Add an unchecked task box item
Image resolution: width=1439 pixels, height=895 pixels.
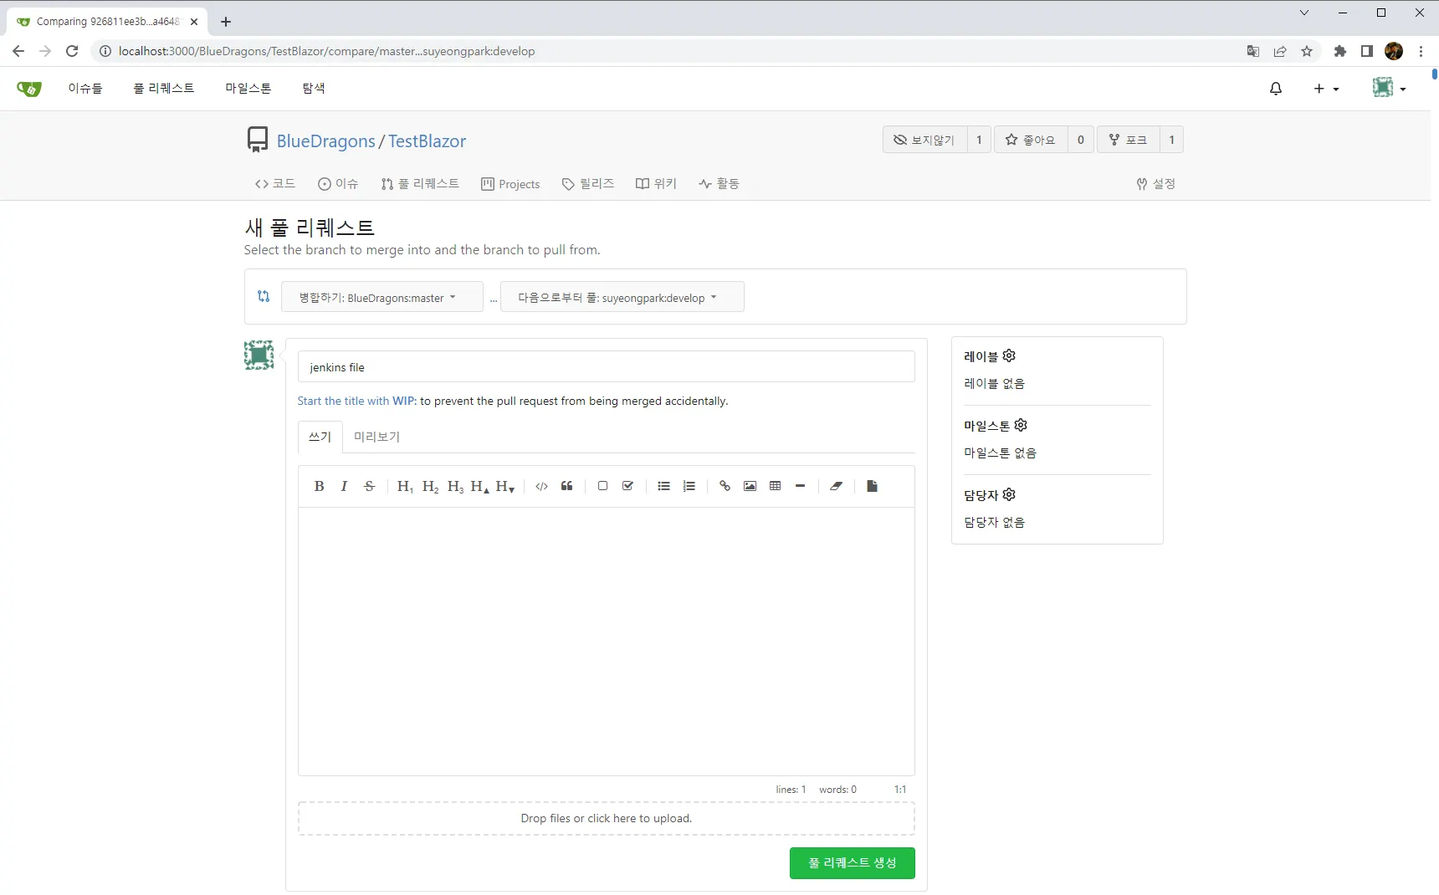click(602, 486)
